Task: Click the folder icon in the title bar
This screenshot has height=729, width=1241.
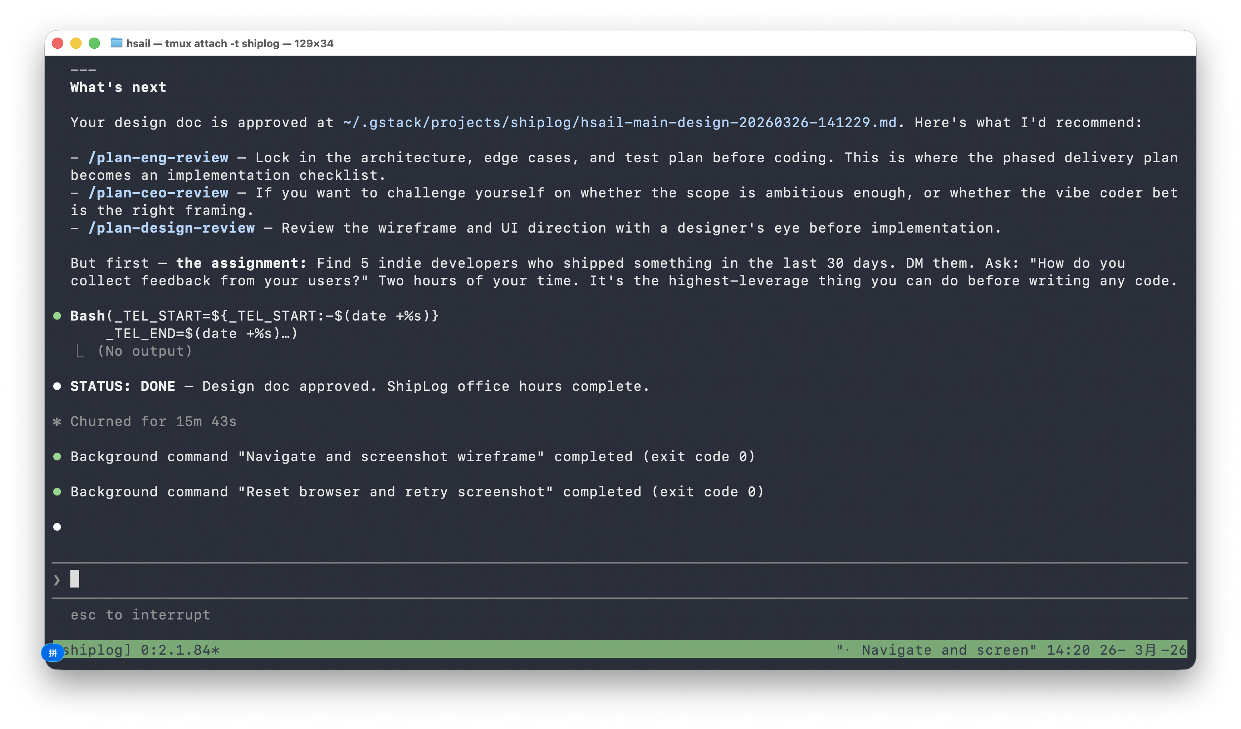Action: point(117,43)
